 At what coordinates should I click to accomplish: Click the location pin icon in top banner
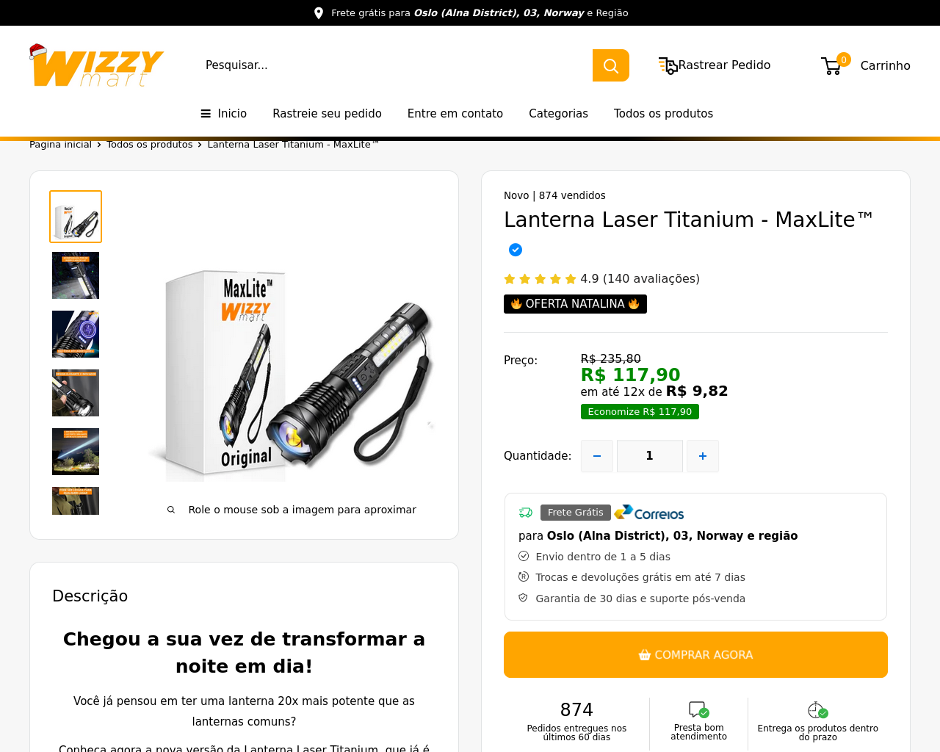(319, 13)
